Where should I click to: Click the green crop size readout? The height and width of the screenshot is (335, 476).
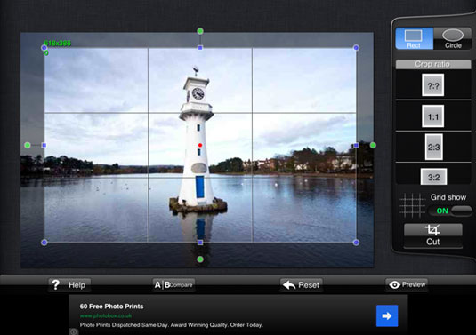[x=57, y=44]
